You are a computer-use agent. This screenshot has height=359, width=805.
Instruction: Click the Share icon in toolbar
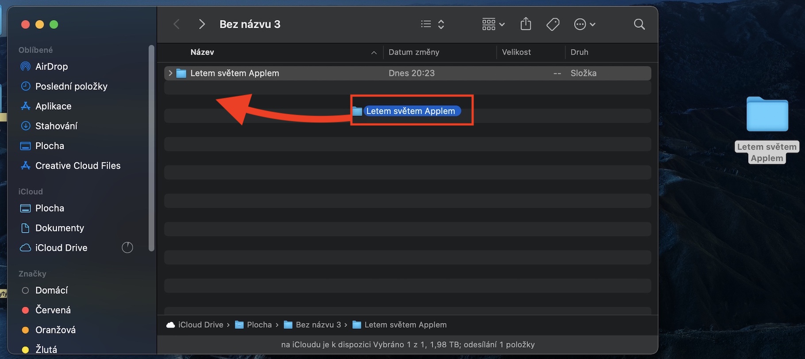[x=526, y=24]
